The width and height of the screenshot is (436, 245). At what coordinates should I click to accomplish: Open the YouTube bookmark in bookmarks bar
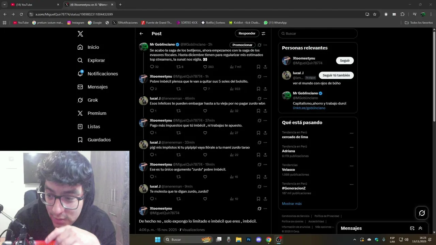[x=21, y=23]
